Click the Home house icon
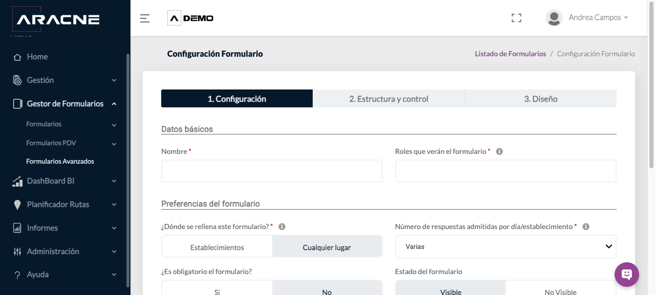The width and height of the screenshot is (655, 295). pos(17,57)
